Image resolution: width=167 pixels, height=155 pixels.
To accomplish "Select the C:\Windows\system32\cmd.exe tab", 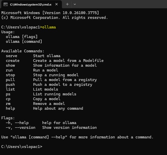I will tap(30, 4).
